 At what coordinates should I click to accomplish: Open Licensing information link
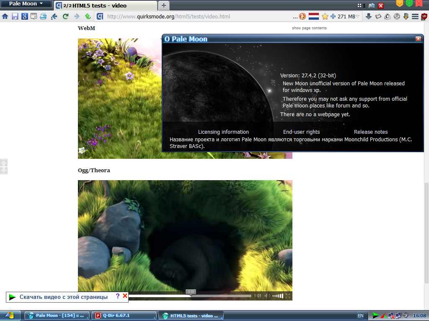tap(223, 132)
